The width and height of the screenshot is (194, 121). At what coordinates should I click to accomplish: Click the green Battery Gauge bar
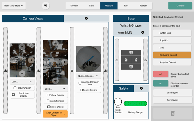point(135,103)
